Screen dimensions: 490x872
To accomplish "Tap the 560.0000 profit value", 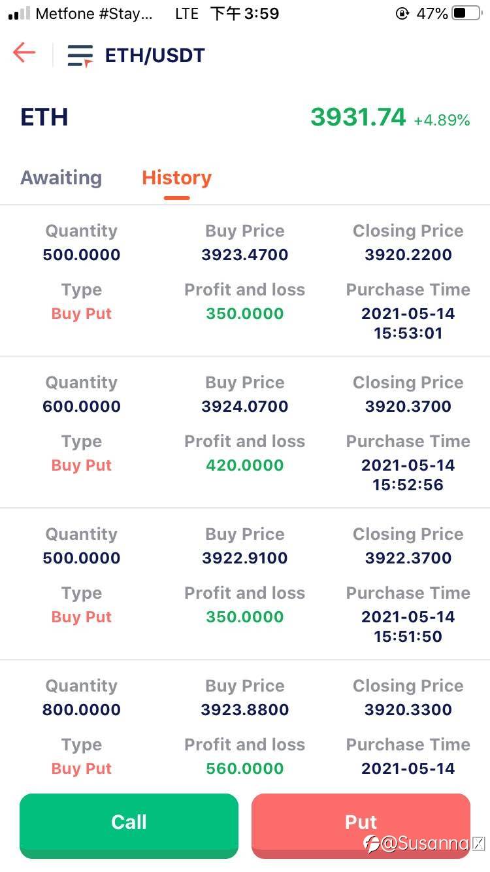I will tap(244, 769).
